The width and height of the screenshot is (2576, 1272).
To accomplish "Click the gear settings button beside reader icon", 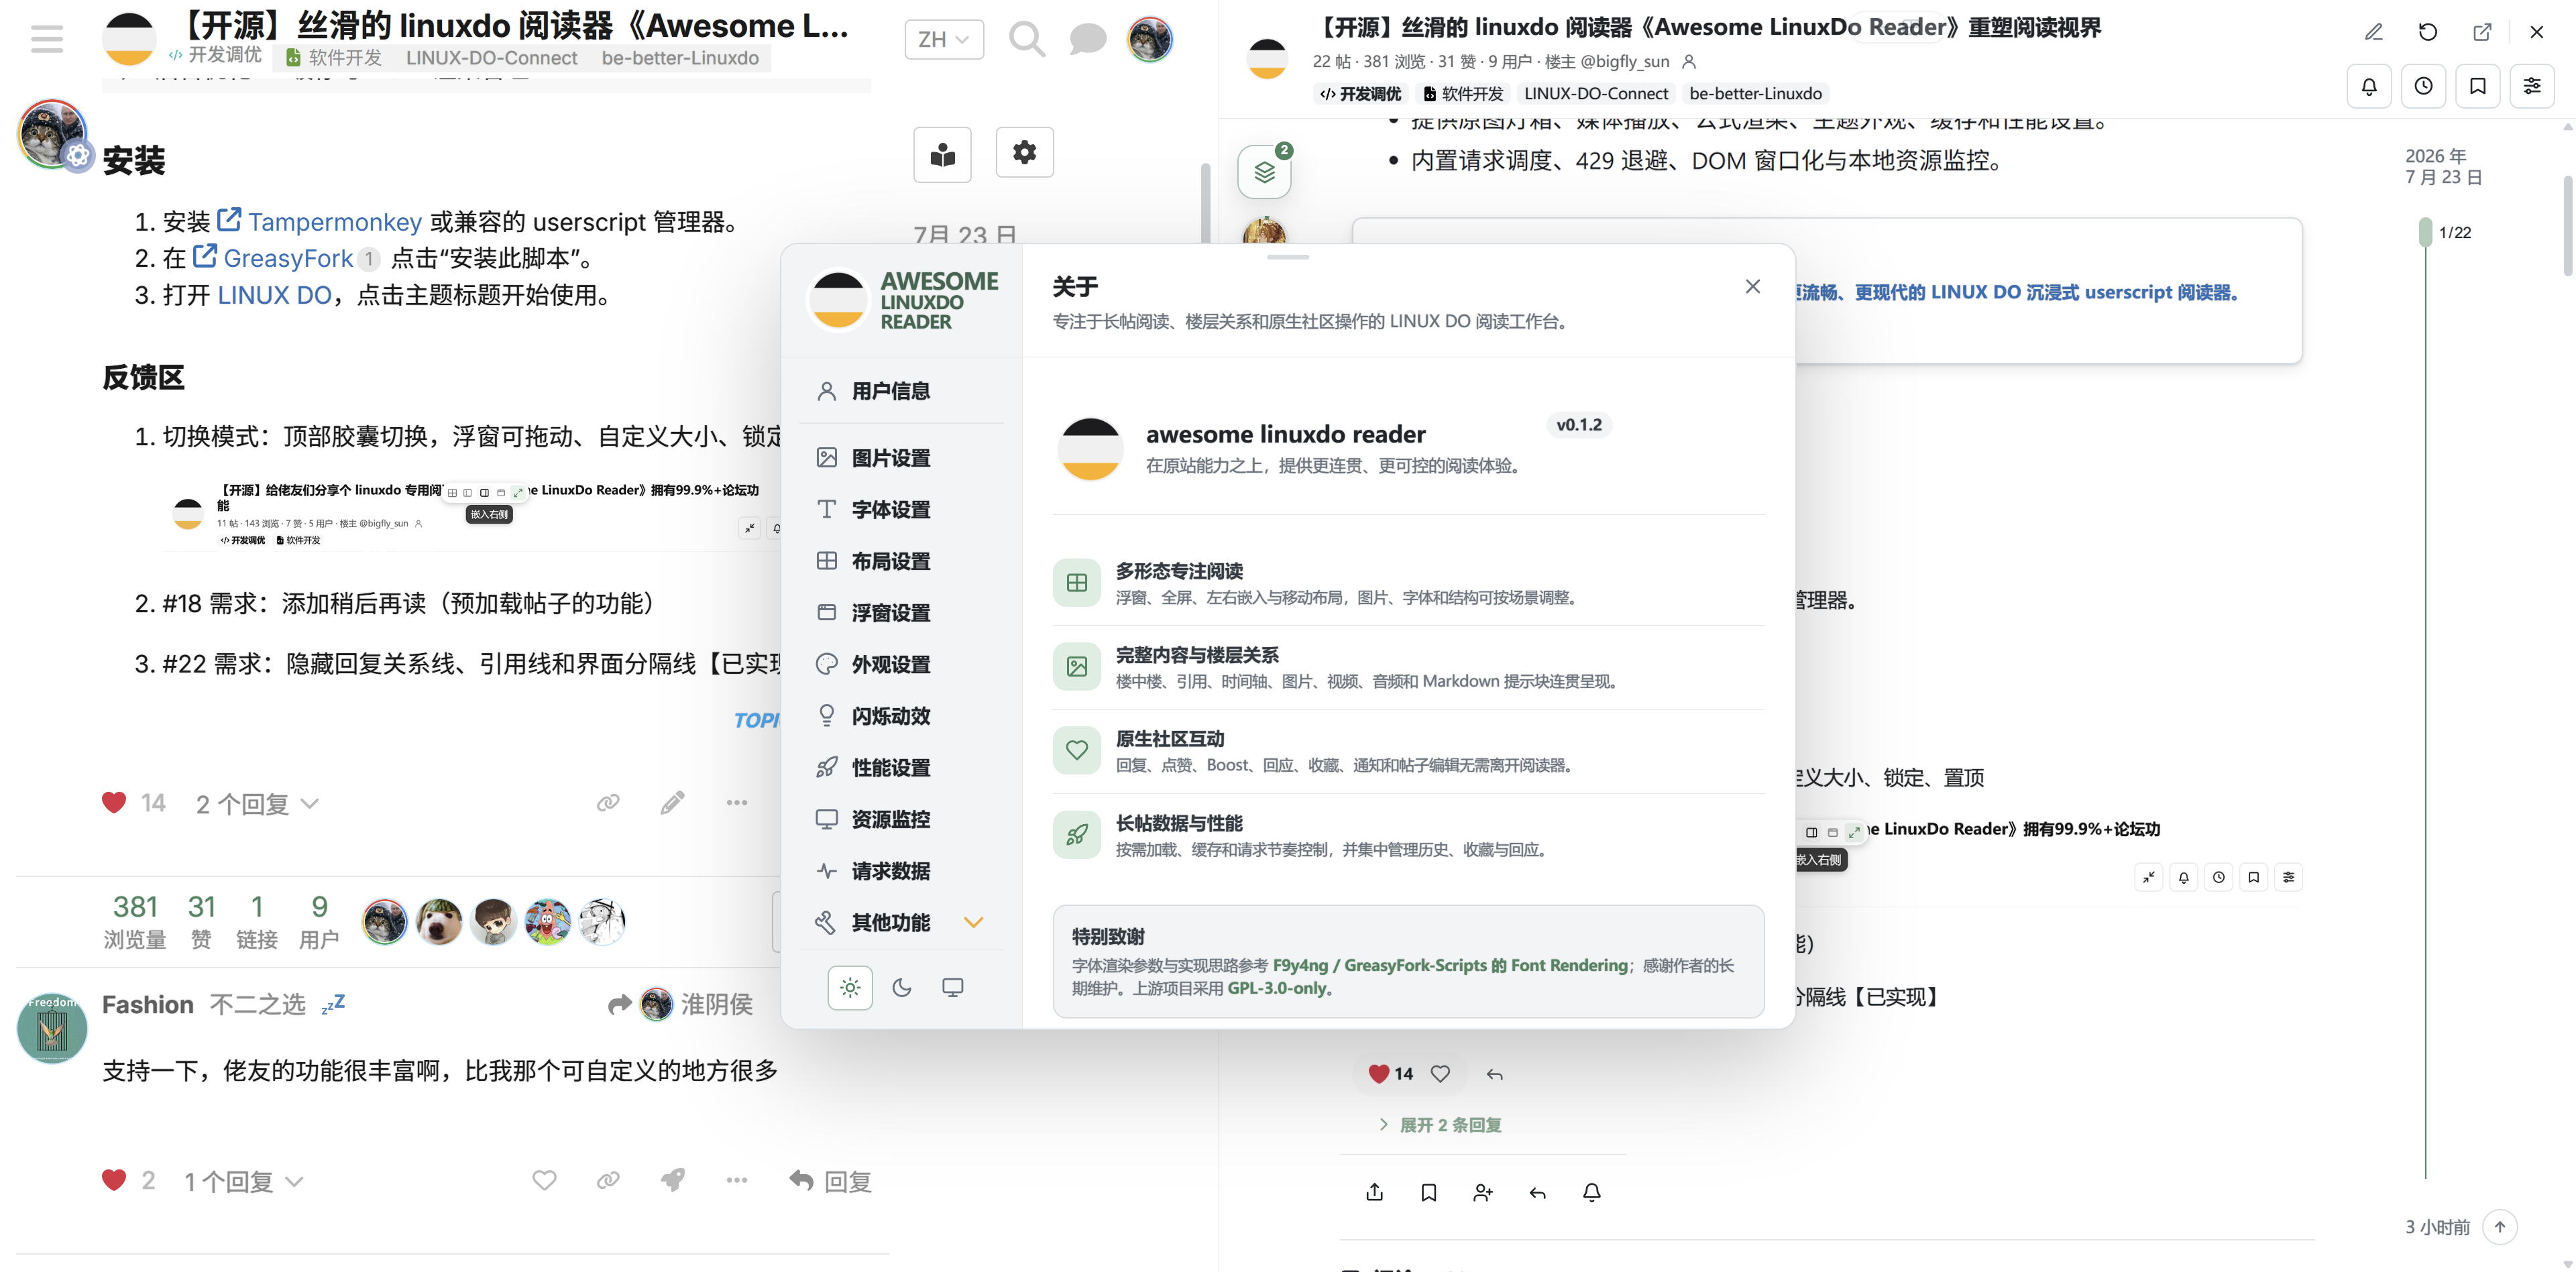I will tap(1024, 153).
